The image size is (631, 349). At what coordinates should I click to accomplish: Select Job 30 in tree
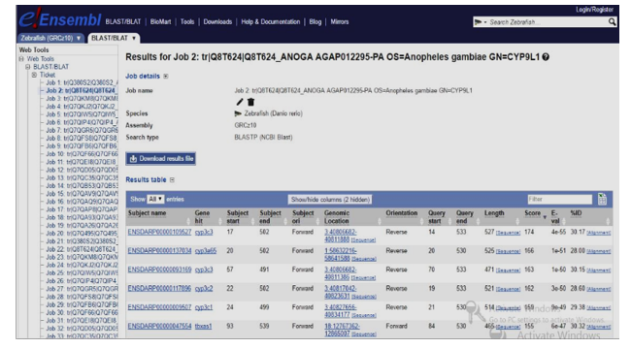[82, 313]
